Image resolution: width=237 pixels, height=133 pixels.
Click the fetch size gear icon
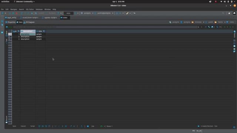tap(88, 126)
